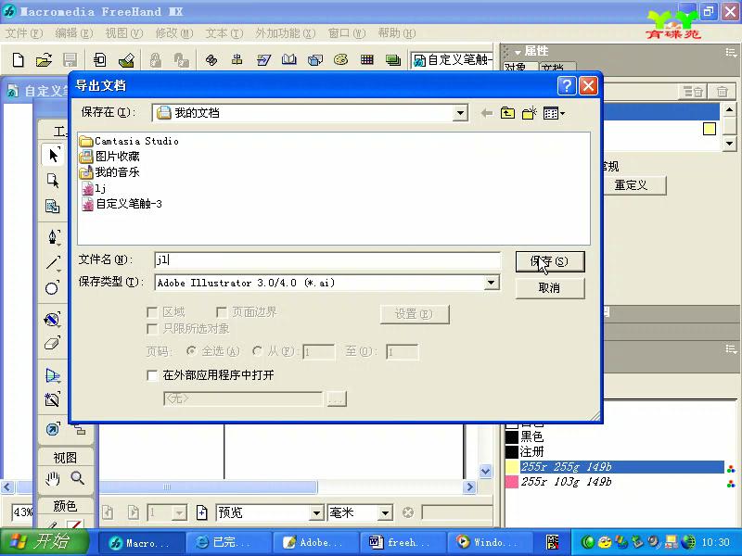
Task: Select the Zoom magnifier tool
Action: tap(78, 478)
